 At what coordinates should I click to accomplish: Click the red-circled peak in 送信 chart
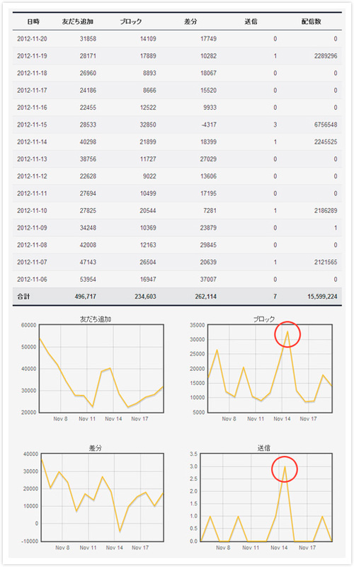pyautogui.click(x=285, y=469)
